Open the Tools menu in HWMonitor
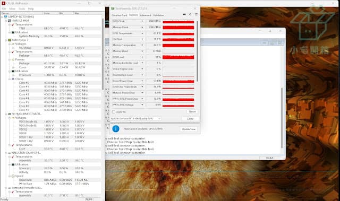The height and width of the screenshot is (201, 340). coord(22,8)
